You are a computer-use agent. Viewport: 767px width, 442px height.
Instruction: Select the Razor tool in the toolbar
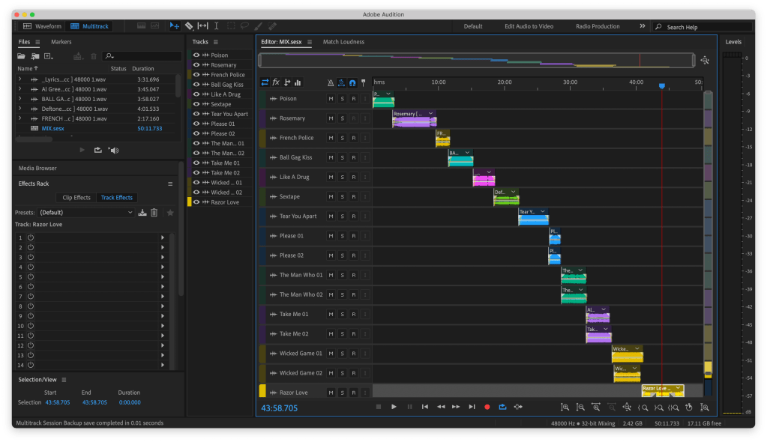coord(189,26)
